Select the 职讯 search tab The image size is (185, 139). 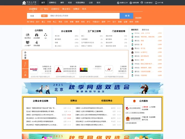coord(84,9)
